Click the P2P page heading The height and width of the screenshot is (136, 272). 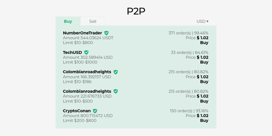(136, 11)
